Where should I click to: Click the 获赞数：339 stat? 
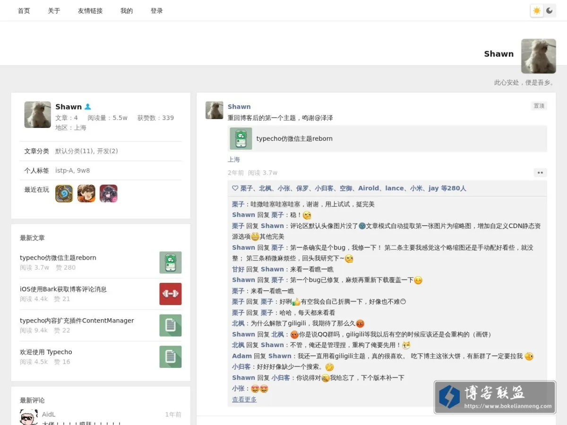point(155,118)
